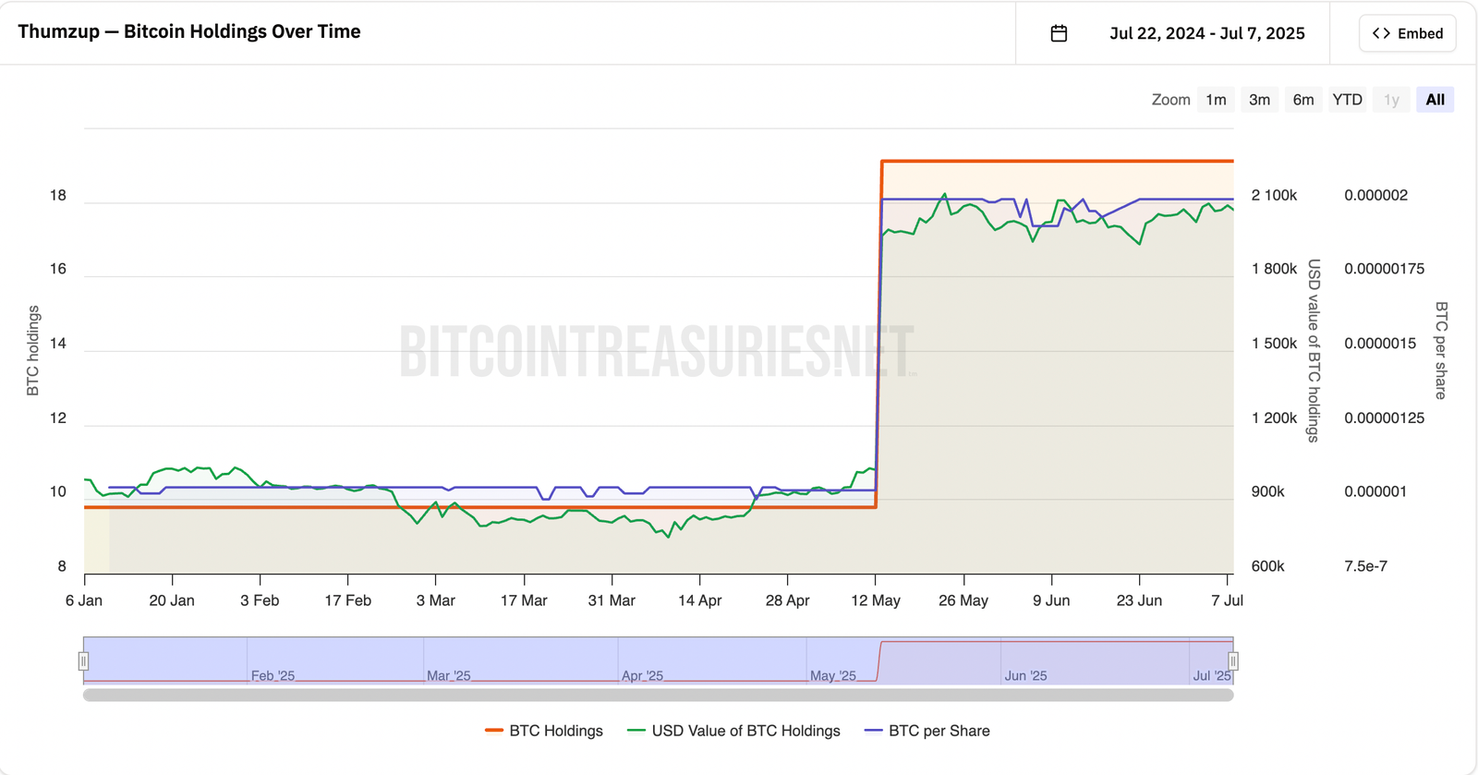Image resolution: width=1478 pixels, height=775 pixels.
Task: Select the All zoom option
Action: click(1435, 99)
